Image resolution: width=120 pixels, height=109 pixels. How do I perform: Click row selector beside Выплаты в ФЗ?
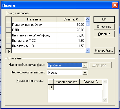[x=8, y=46]
